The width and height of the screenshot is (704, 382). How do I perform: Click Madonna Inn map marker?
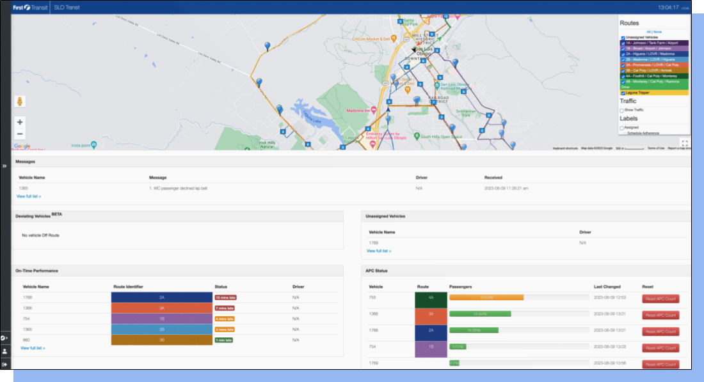(x=374, y=110)
